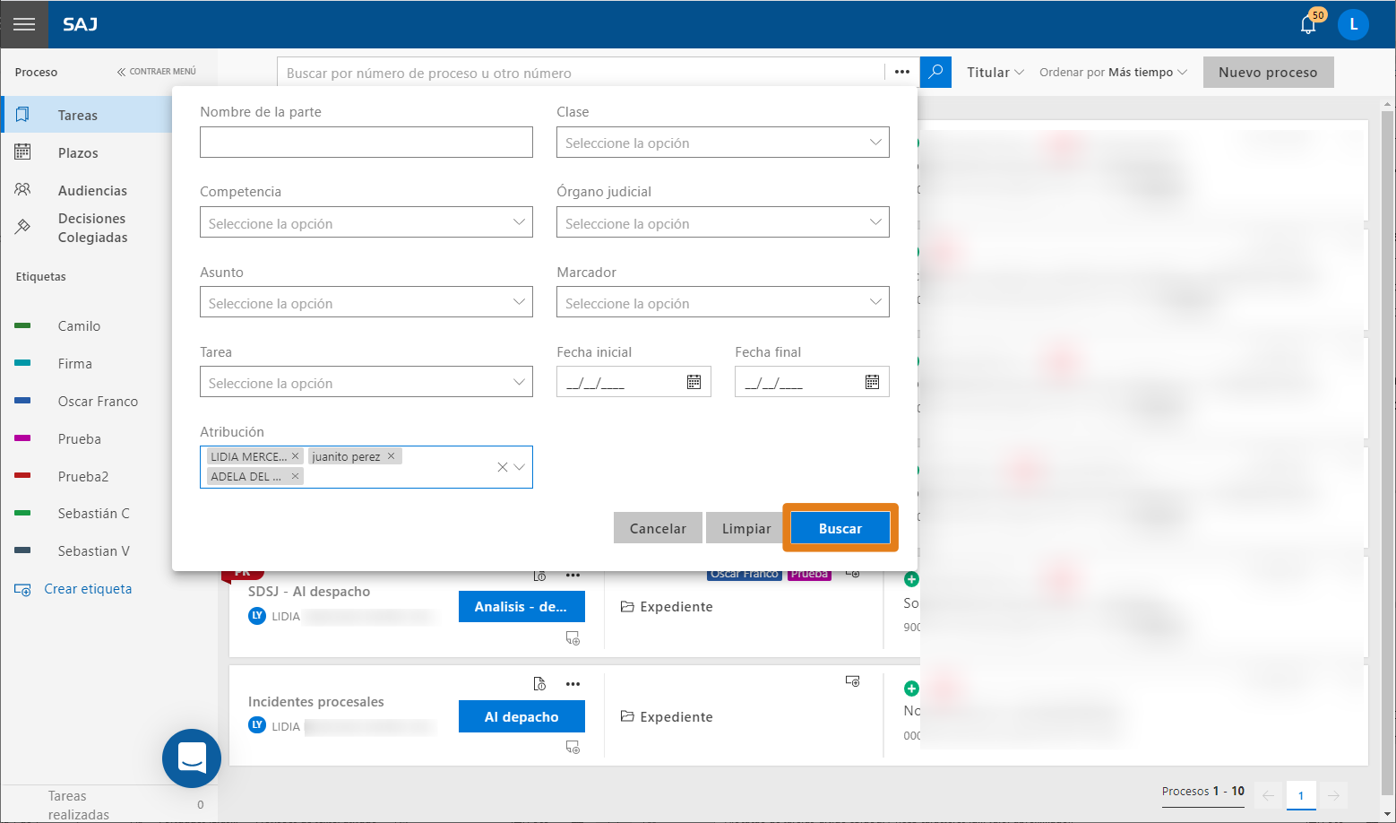Image resolution: width=1396 pixels, height=823 pixels.
Task: Open Expediente for Incidentes procesales
Action: pyautogui.click(x=667, y=717)
